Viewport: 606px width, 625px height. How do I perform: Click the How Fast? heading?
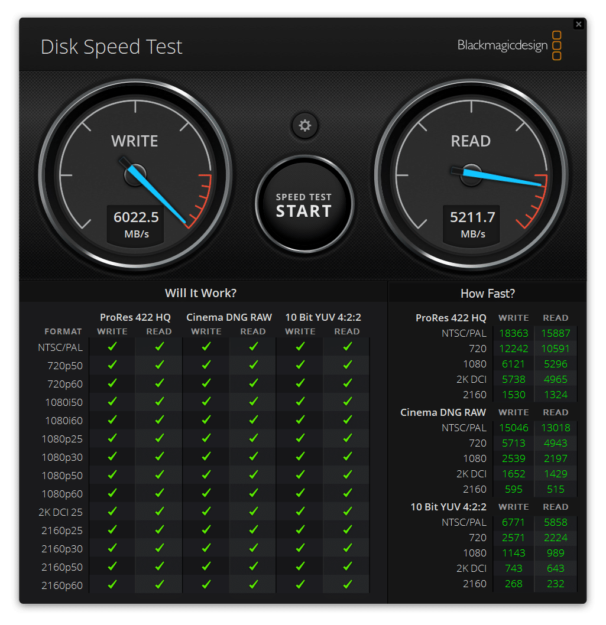488,294
